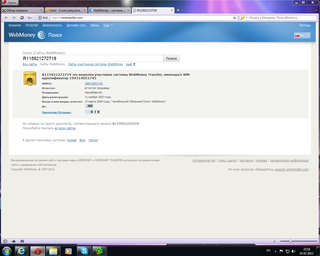Click the claims counter '0 / 0'

(92, 112)
